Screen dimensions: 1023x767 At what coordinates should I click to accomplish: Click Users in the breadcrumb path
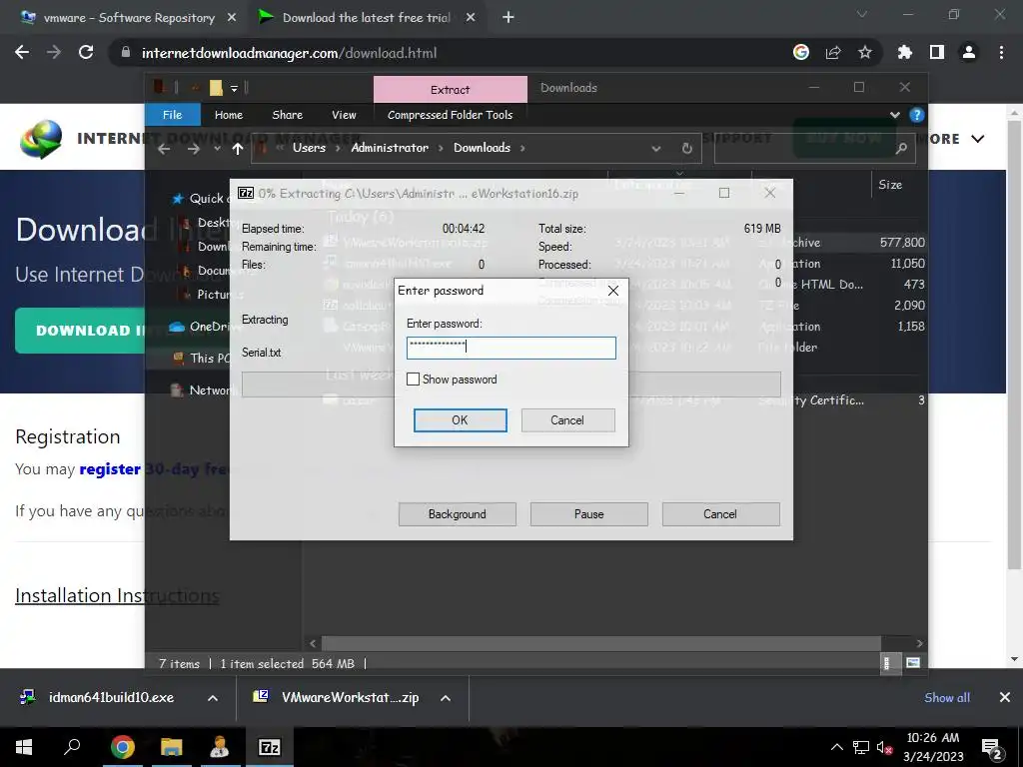click(309, 148)
